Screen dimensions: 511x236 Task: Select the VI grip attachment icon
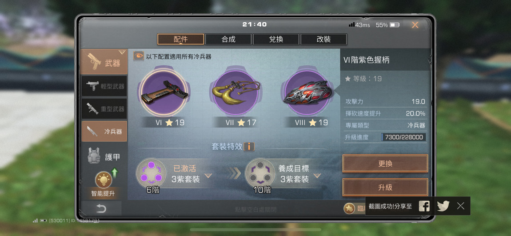point(164,92)
